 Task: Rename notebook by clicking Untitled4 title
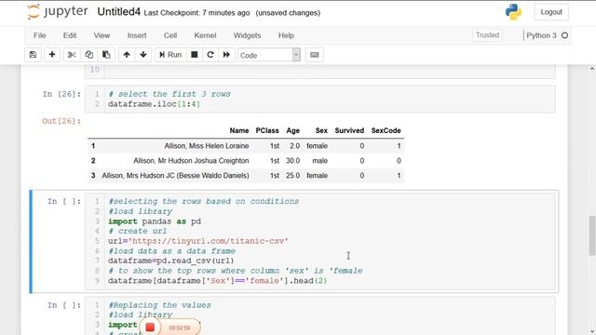(x=118, y=12)
